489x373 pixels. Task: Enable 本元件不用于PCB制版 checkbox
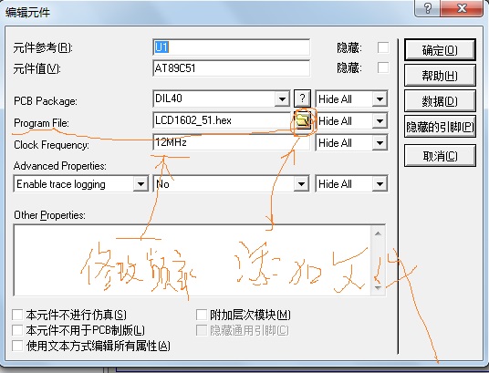[x=17, y=330]
